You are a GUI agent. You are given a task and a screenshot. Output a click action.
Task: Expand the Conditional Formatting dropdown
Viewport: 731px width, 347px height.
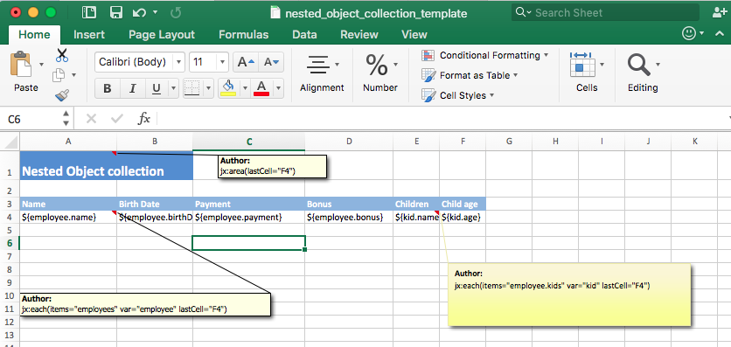point(546,55)
